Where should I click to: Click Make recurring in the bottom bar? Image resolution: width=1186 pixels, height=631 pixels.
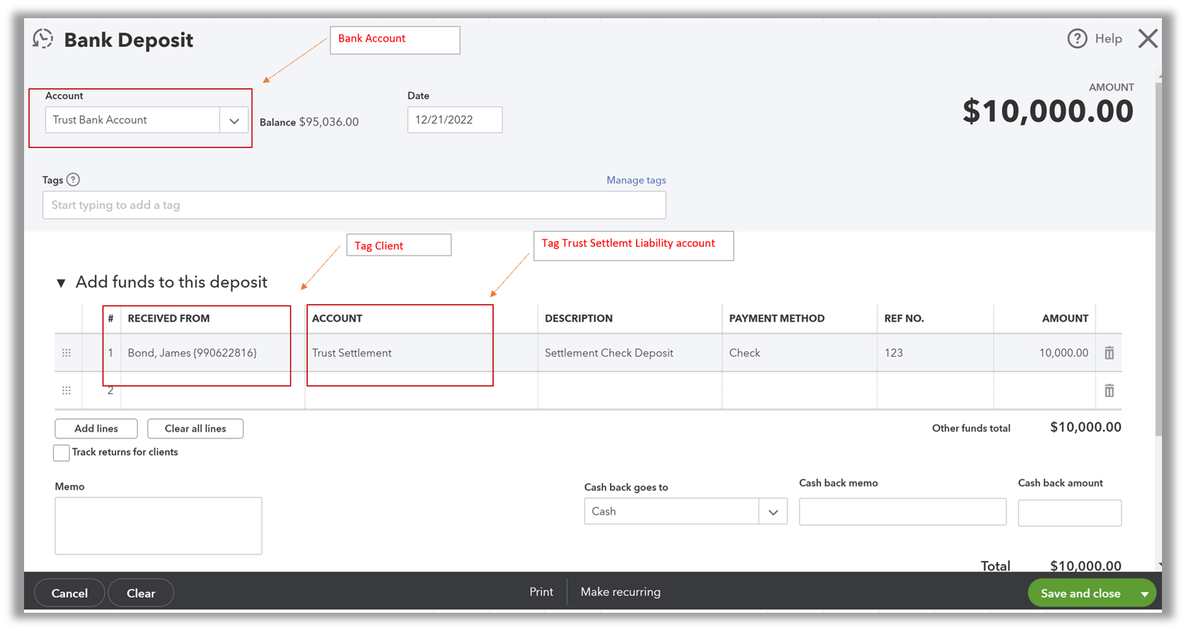[x=621, y=592]
